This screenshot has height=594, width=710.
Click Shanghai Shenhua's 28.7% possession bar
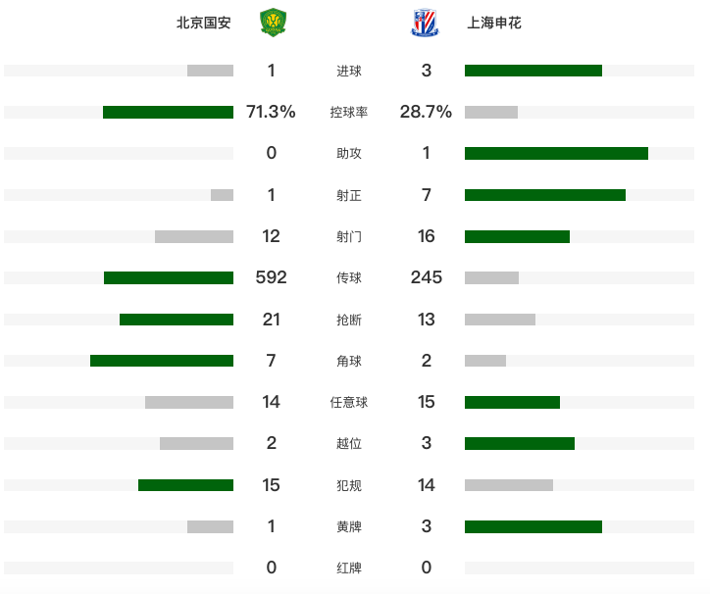coord(491,113)
